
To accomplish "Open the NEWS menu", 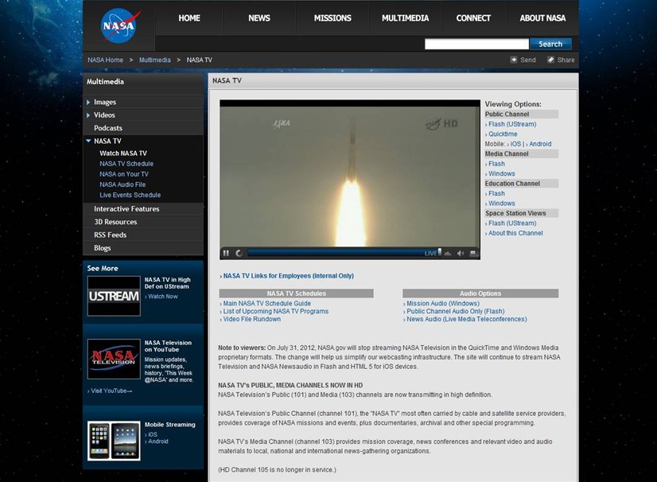I will (259, 18).
